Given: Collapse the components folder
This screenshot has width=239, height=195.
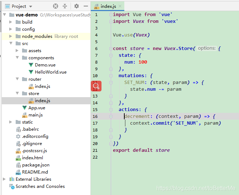Looking at the screenshot, I should 17,57.
